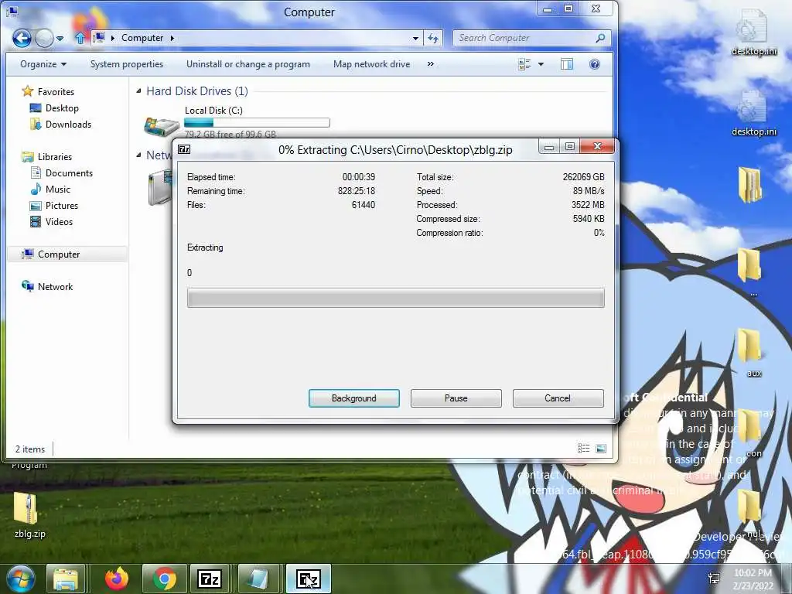Click the Forward arrow in Explorer
Viewport: 792px width, 594px height.
(44, 38)
